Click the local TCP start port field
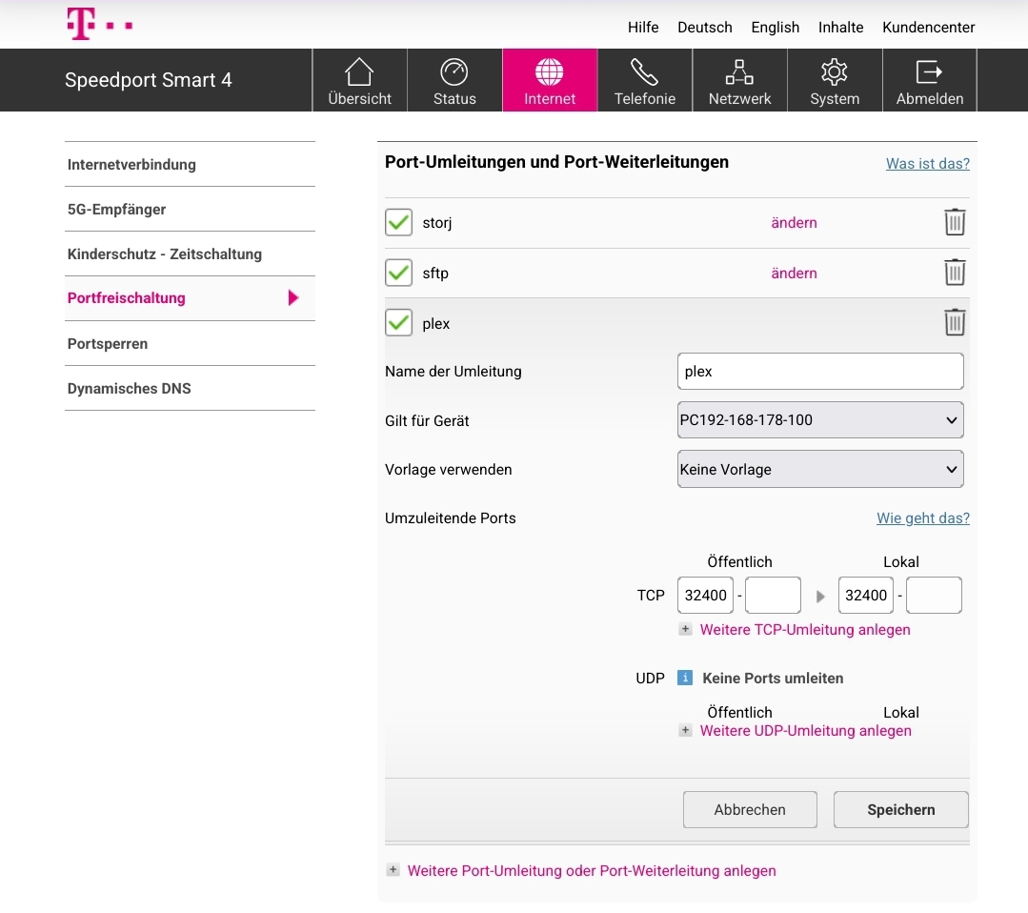The image size is (1028, 913). point(865,595)
